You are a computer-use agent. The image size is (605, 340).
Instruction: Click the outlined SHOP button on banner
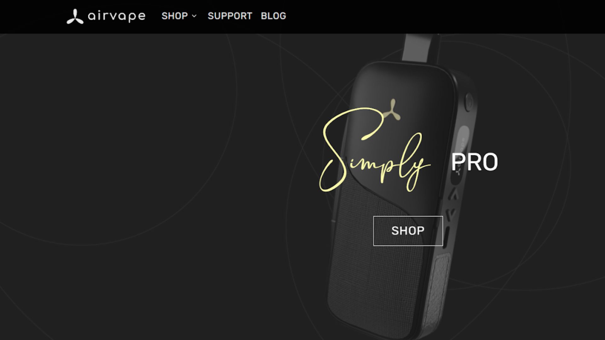point(408,231)
